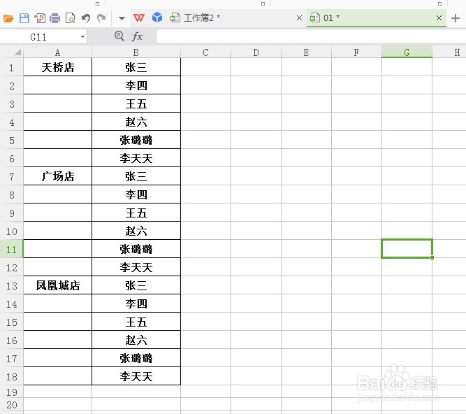Screen dimensions: 466x414
Task: Click into the formula bar
Action: pos(311,36)
